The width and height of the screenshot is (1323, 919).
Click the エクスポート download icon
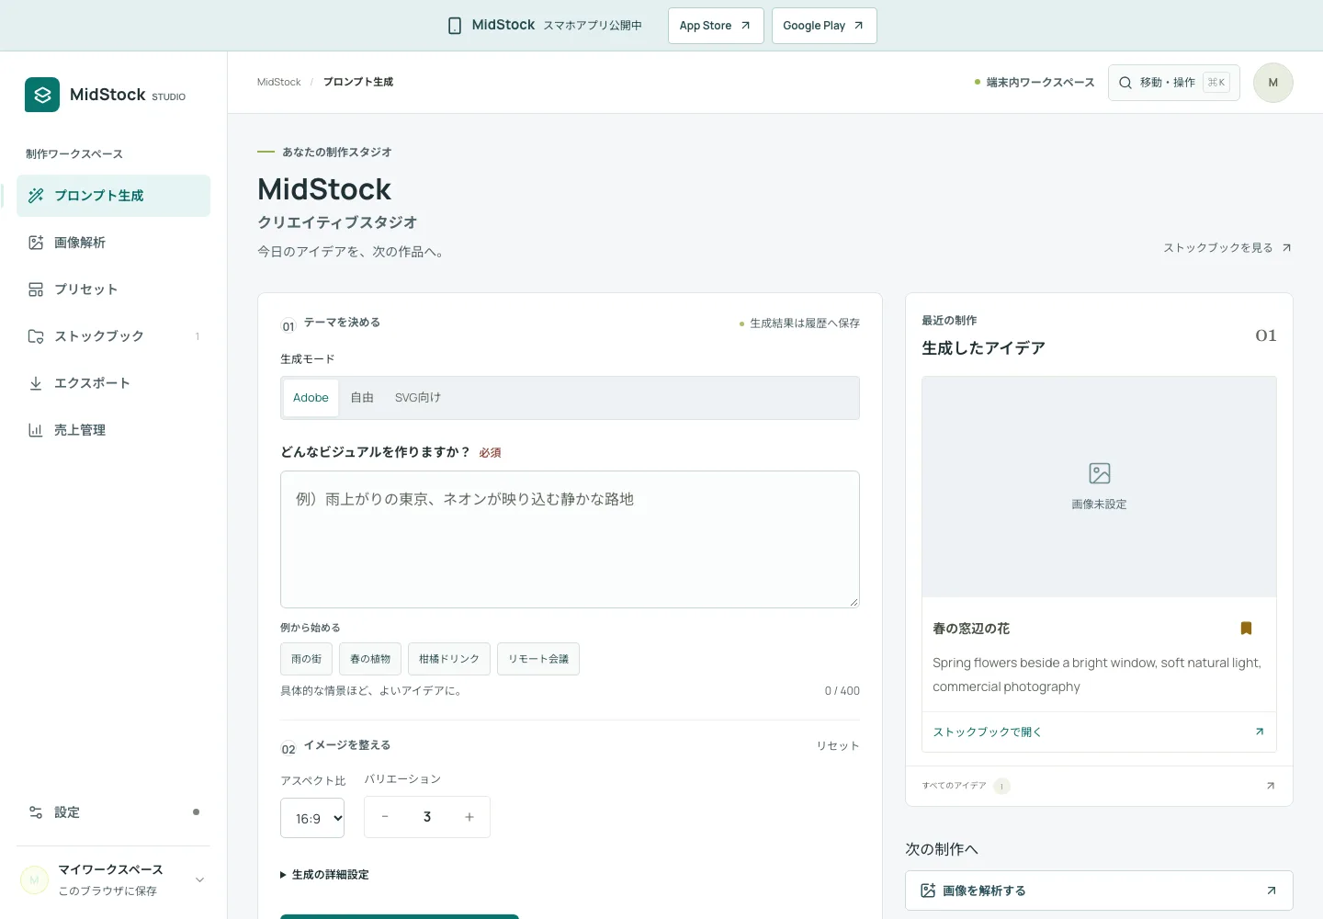(x=36, y=383)
